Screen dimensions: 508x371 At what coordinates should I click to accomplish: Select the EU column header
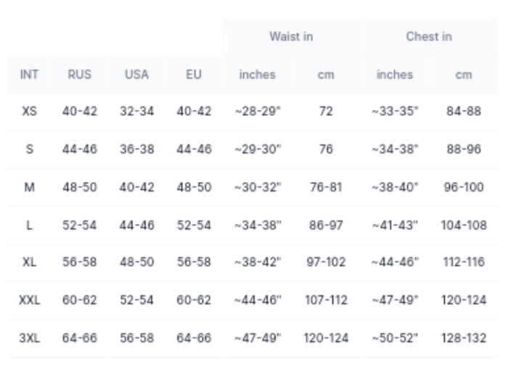[x=194, y=75]
